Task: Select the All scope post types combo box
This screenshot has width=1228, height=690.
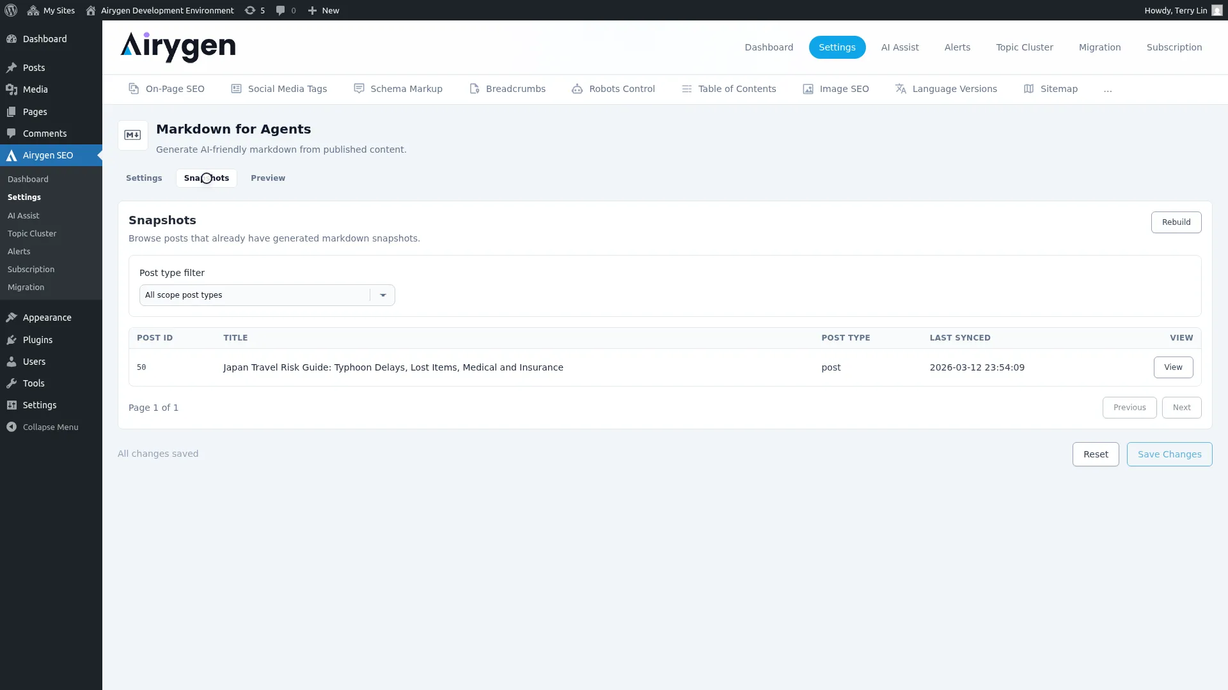Action: coord(267,295)
